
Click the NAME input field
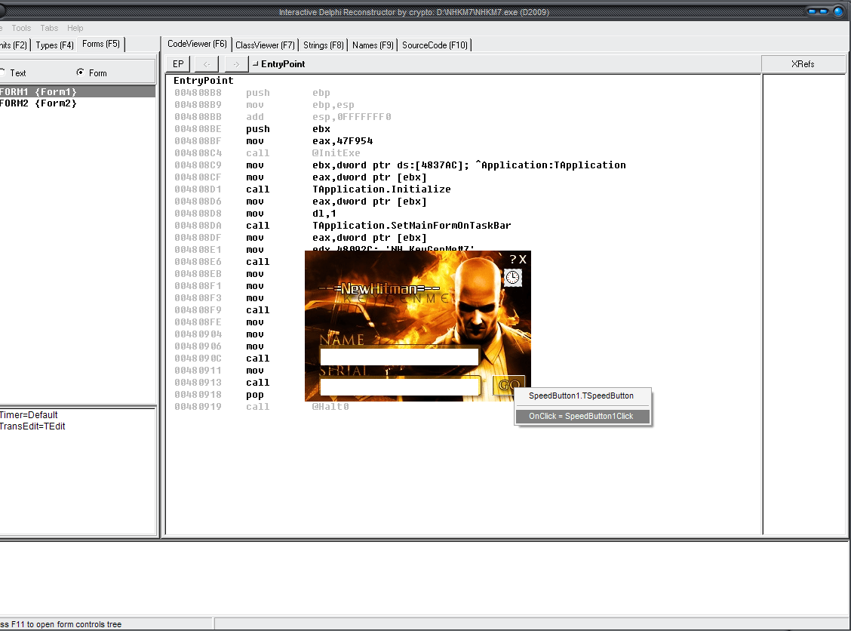click(399, 357)
